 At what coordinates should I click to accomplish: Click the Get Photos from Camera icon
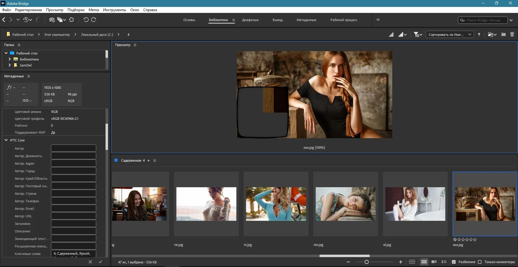coord(52,20)
